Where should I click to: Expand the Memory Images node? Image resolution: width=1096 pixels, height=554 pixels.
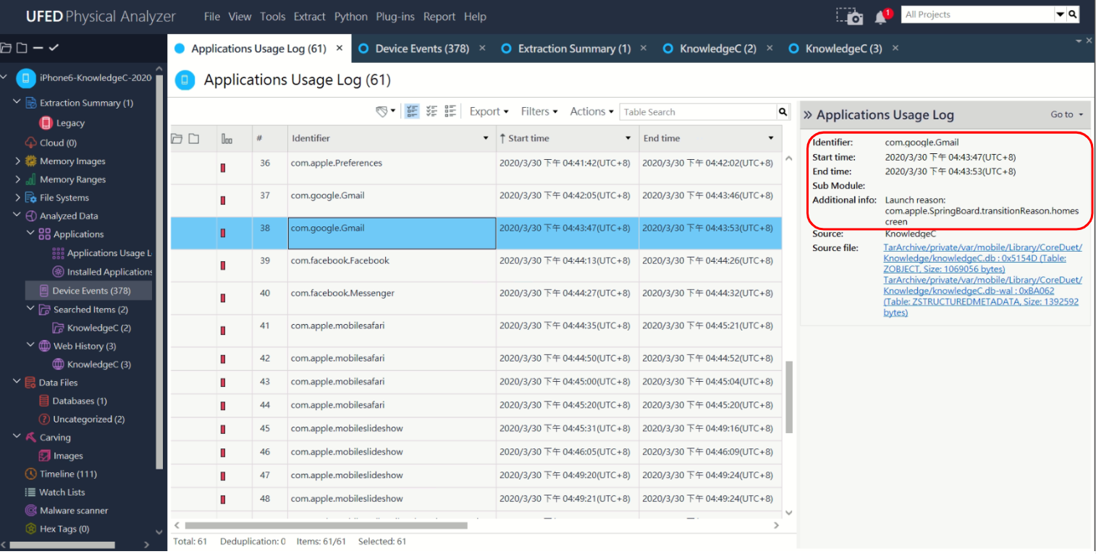pyautogui.click(x=17, y=161)
